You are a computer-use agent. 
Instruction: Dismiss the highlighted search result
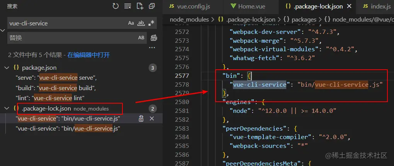[152, 118]
